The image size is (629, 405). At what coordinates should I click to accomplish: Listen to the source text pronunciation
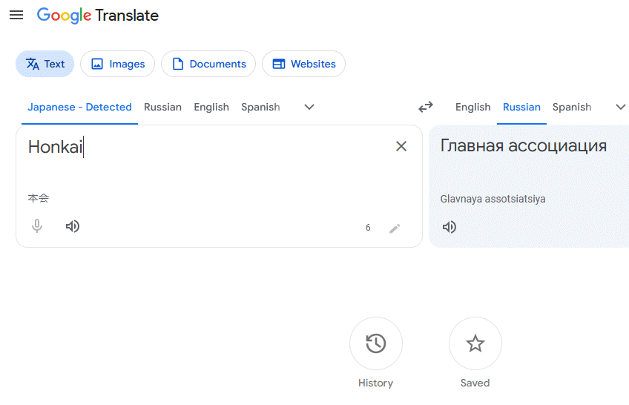(x=73, y=226)
